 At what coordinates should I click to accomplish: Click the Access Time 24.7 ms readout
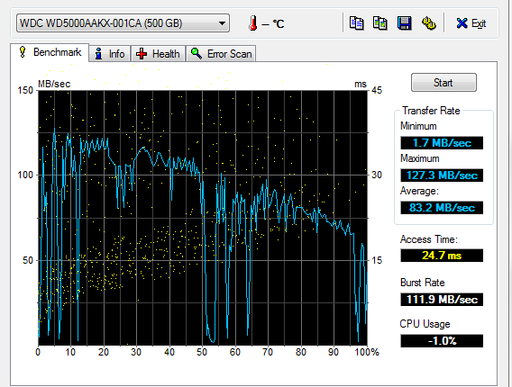442,256
